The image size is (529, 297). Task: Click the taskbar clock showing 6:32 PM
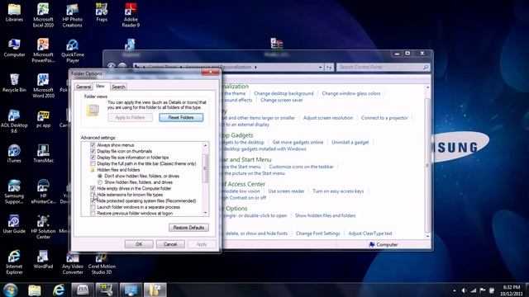click(512, 290)
